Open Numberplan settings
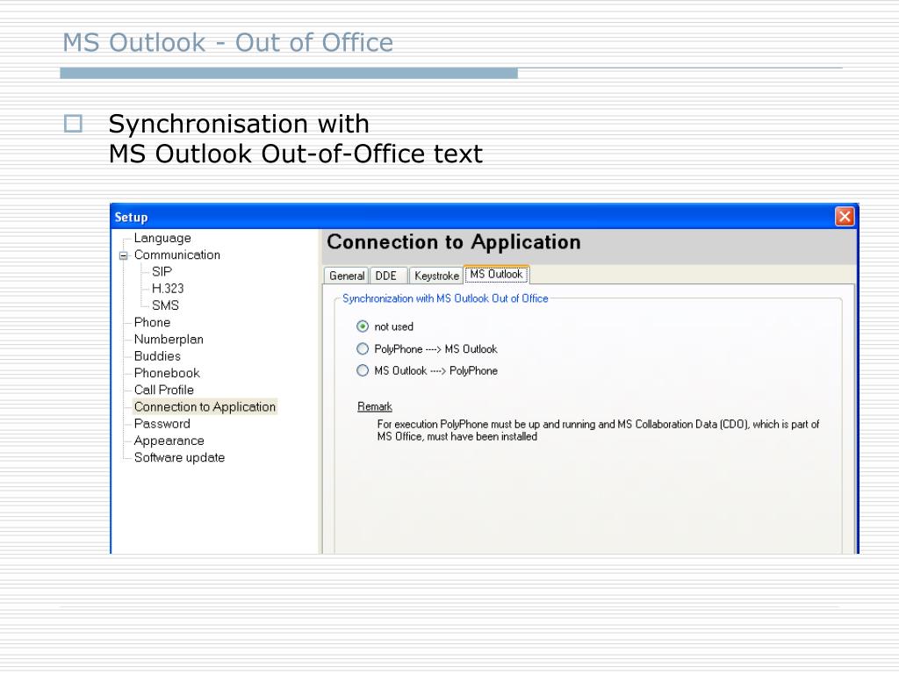The image size is (899, 674). (169, 340)
